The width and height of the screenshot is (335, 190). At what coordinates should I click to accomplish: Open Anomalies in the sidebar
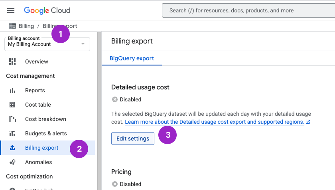tap(48, 162)
